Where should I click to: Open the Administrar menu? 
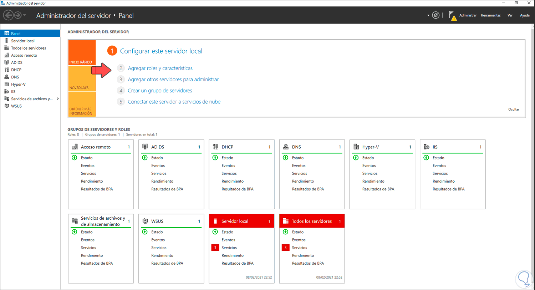click(468, 15)
